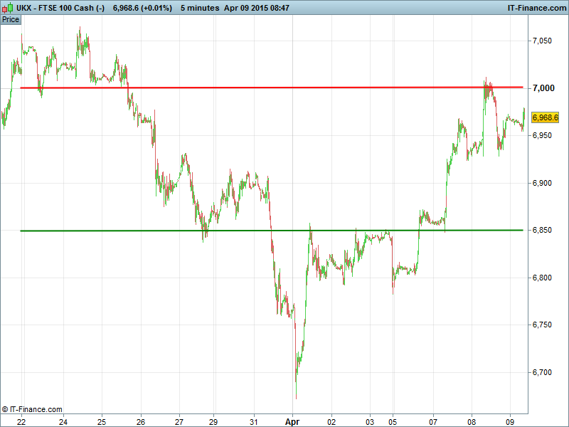
Task: Click the 7,050 label on price axis
Action: pyautogui.click(x=543, y=41)
